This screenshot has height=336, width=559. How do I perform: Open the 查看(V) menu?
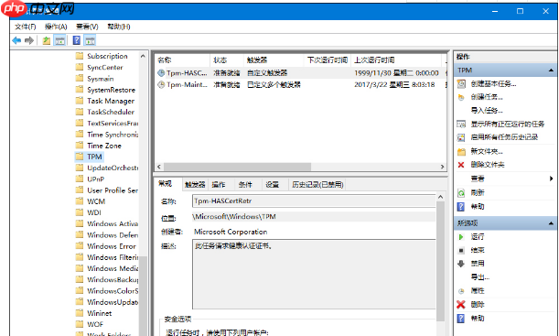pyautogui.click(x=87, y=27)
